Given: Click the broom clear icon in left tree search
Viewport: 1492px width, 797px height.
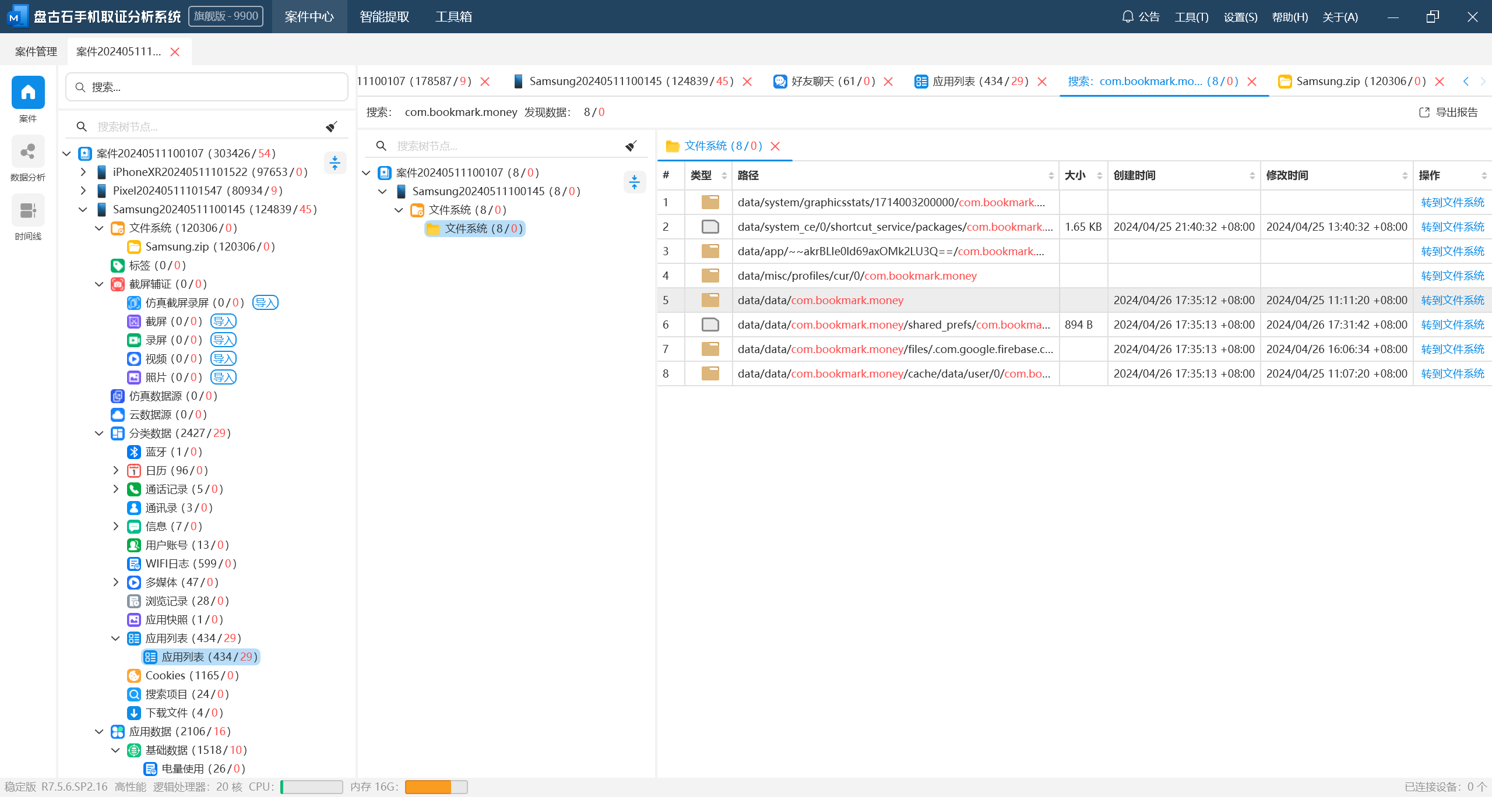Looking at the screenshot, I should (x=332, y=126).
